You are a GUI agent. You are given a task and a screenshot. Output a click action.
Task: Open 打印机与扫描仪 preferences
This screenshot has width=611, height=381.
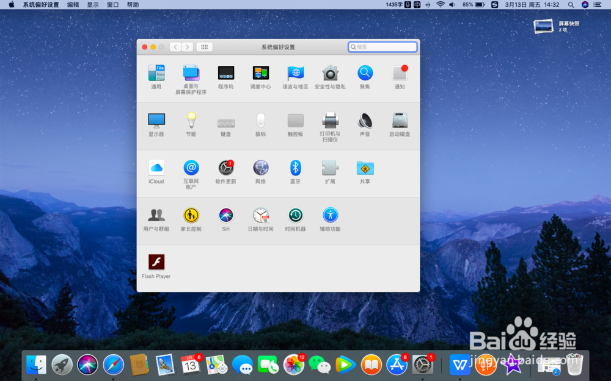tap(330, 127)
